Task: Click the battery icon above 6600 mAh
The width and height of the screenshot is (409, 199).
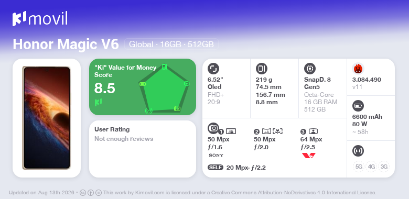Action: 358,106
